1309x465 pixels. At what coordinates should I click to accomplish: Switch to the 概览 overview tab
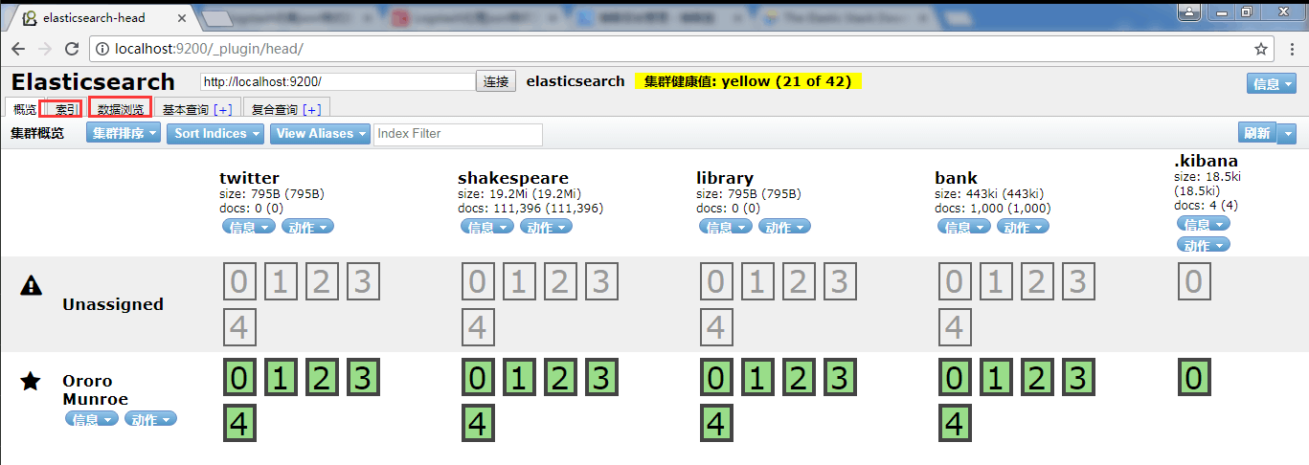coord(25,109)
